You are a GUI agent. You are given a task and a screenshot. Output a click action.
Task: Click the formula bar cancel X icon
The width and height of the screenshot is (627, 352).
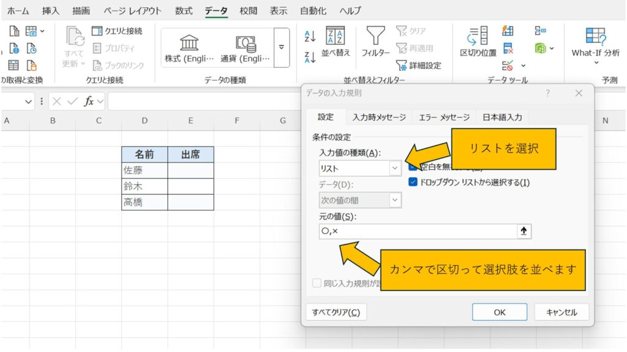pyautogui.click(x=56, y=101)
